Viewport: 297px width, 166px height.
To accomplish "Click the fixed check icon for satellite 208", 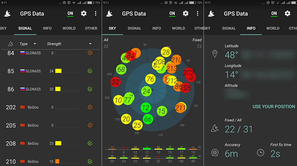I will coord(90,143).
